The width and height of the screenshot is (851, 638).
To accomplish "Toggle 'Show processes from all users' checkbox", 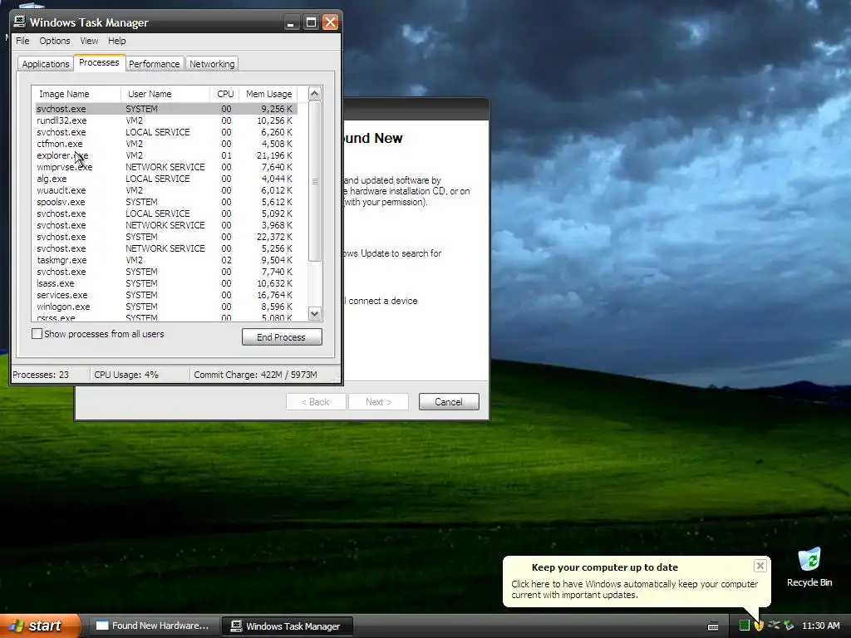I will (x=37, y=334).
